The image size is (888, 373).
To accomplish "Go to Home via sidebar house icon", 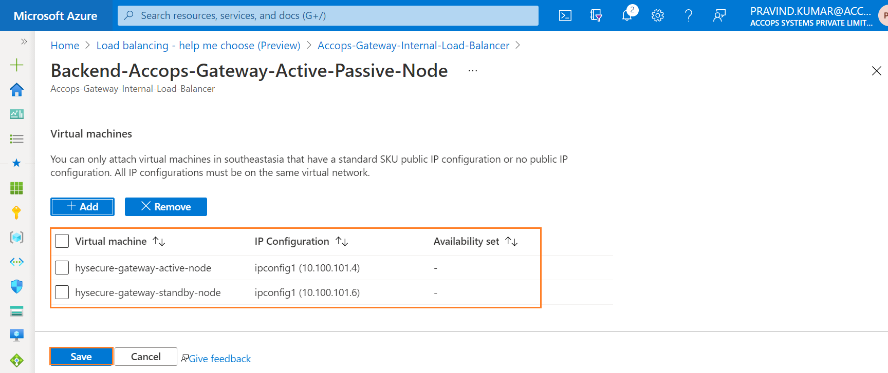I will point(16,89).
